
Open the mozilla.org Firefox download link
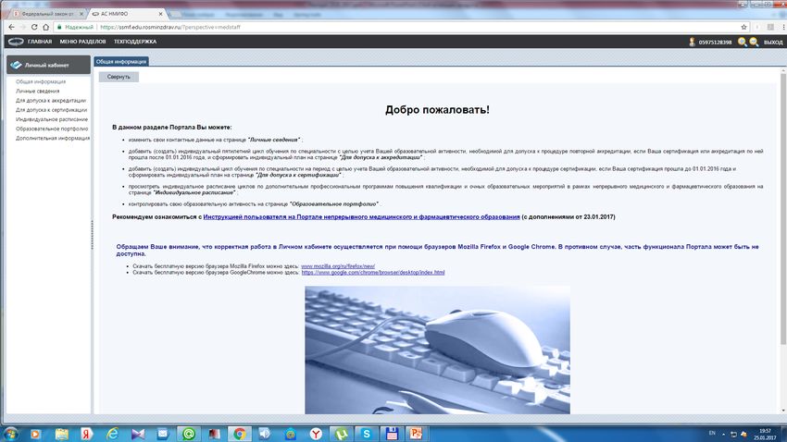338,266
